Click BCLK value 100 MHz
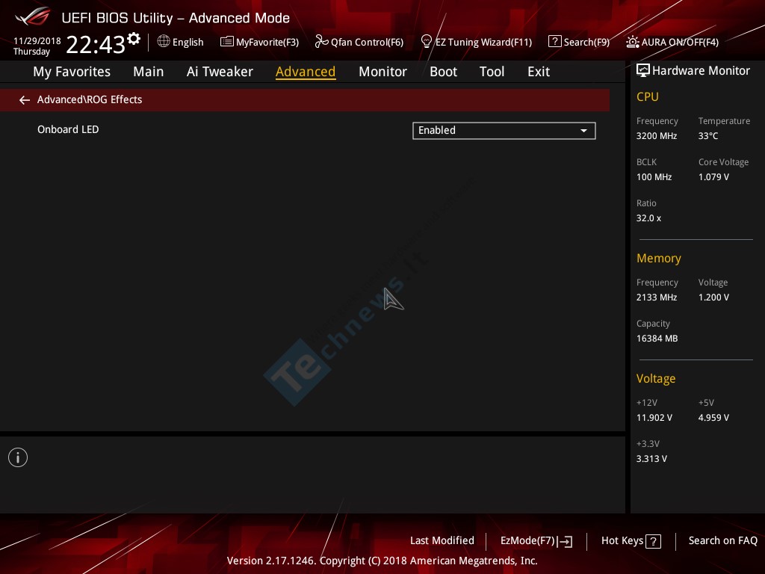The image size is (765, 574). [x=654, y=177]
